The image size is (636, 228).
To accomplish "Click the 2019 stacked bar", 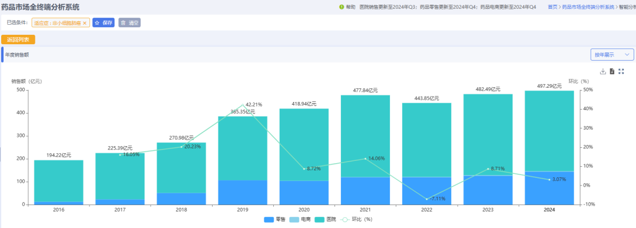I will pos(243,161).
